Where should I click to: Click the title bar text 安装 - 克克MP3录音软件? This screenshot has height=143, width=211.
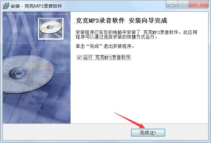[x=36, y=6]
